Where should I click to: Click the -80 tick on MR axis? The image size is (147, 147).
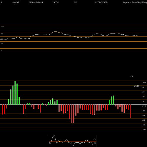143,125
